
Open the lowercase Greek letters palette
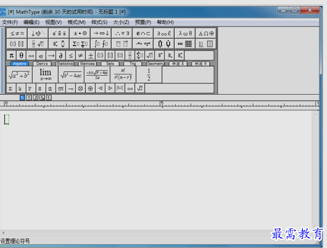click(x=185, y=33)
